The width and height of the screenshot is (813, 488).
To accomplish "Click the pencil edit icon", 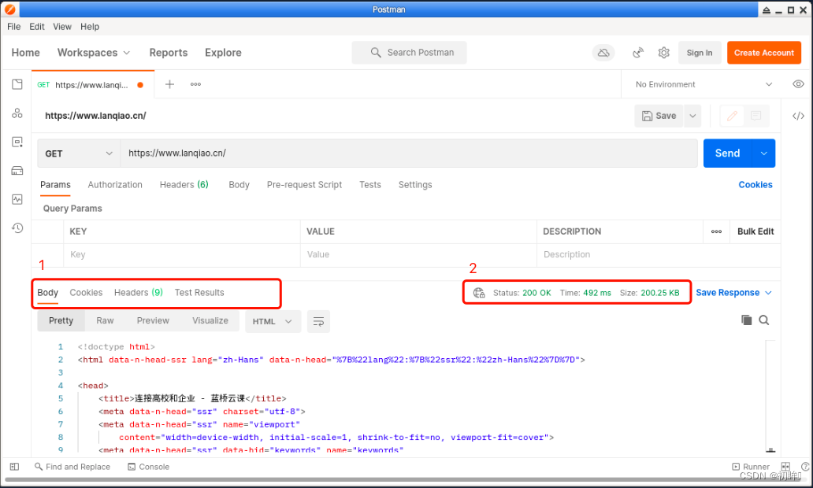I will [732, 116].
